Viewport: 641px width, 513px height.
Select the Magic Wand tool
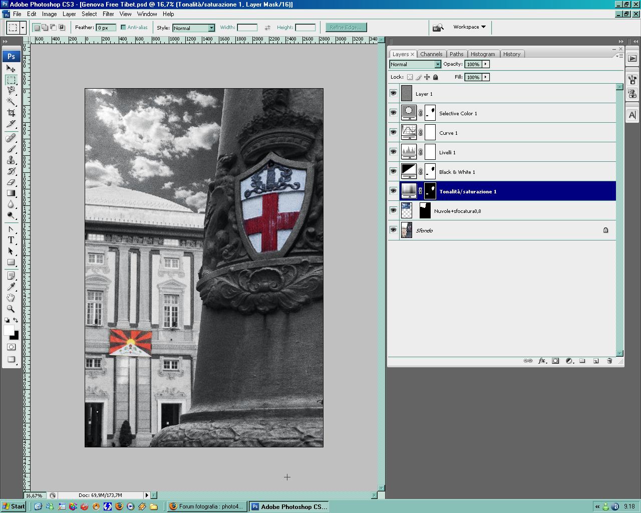[x=11, y=102]
